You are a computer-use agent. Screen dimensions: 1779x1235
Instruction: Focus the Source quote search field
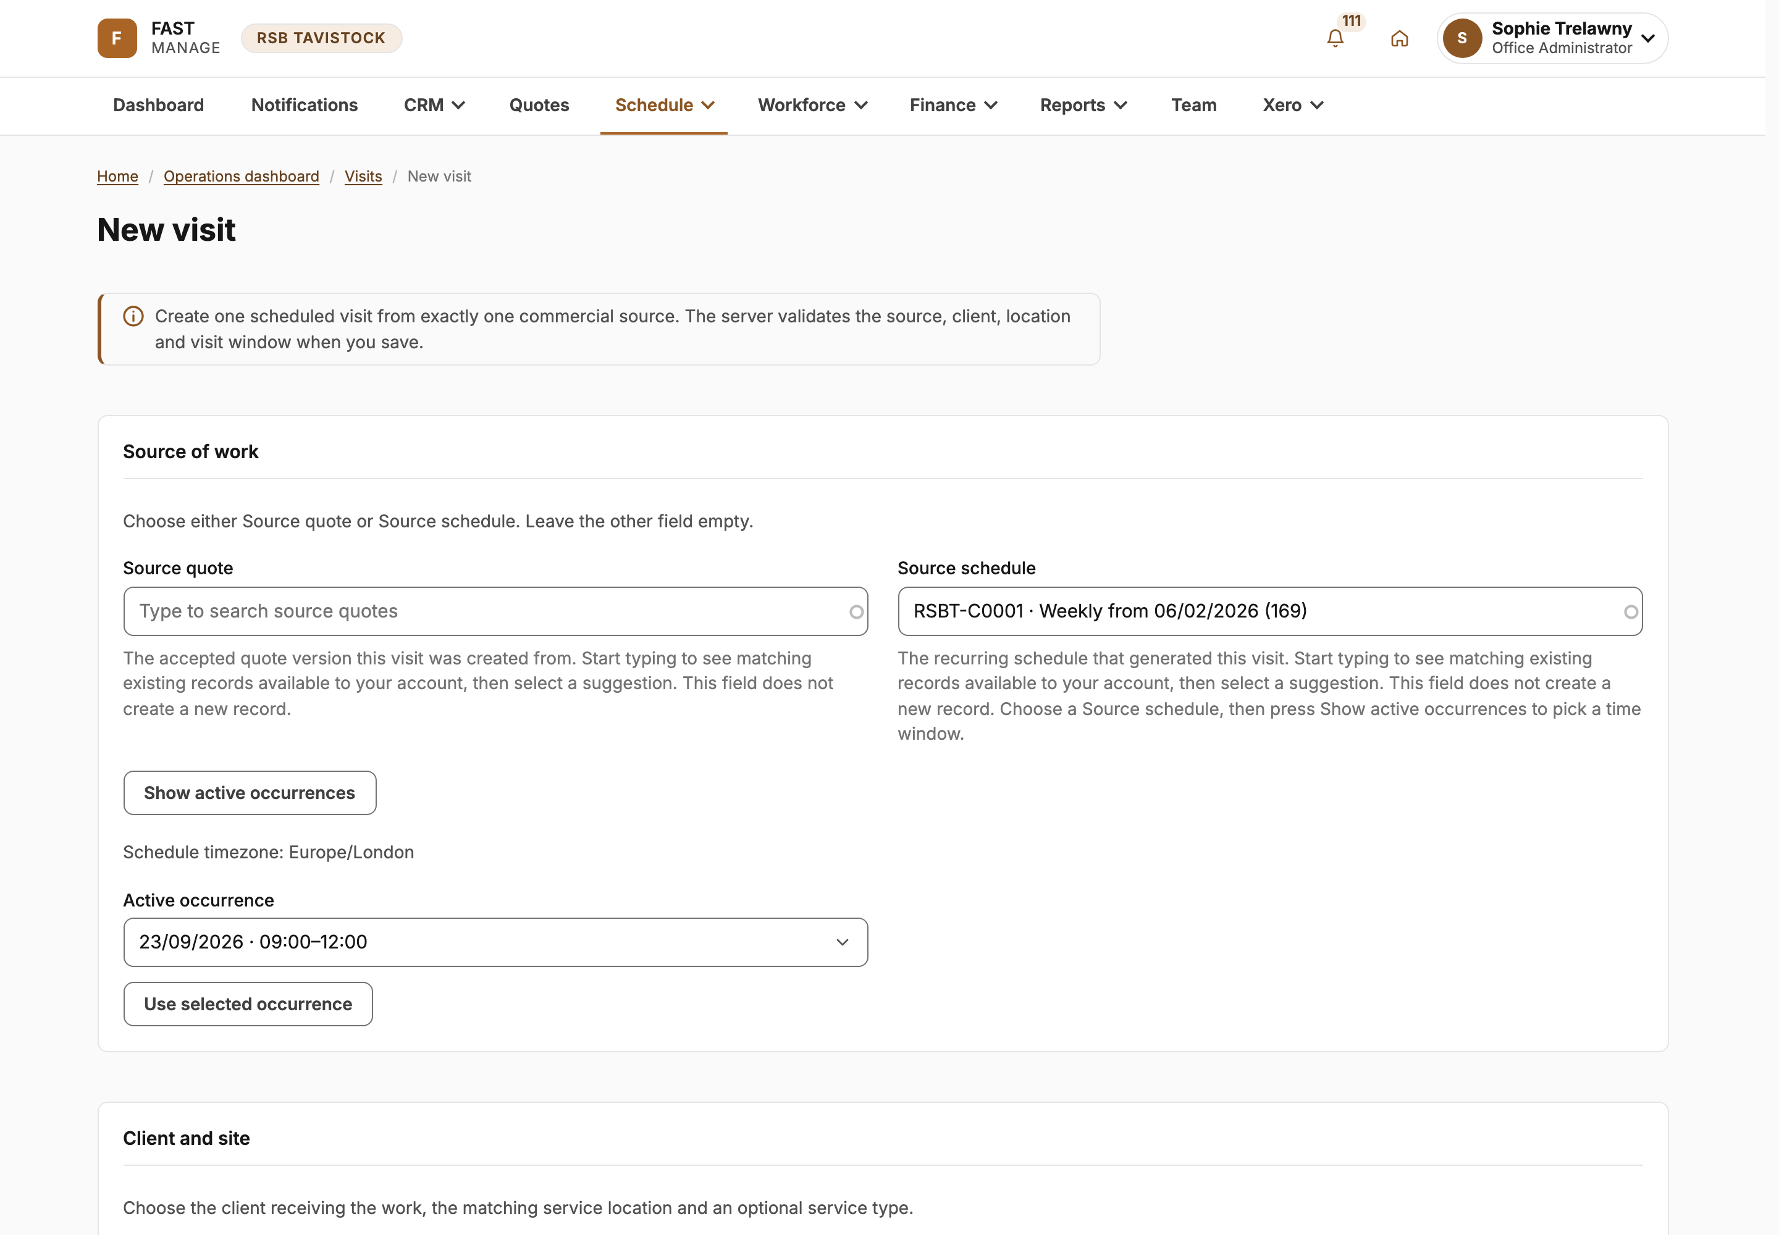495,611
